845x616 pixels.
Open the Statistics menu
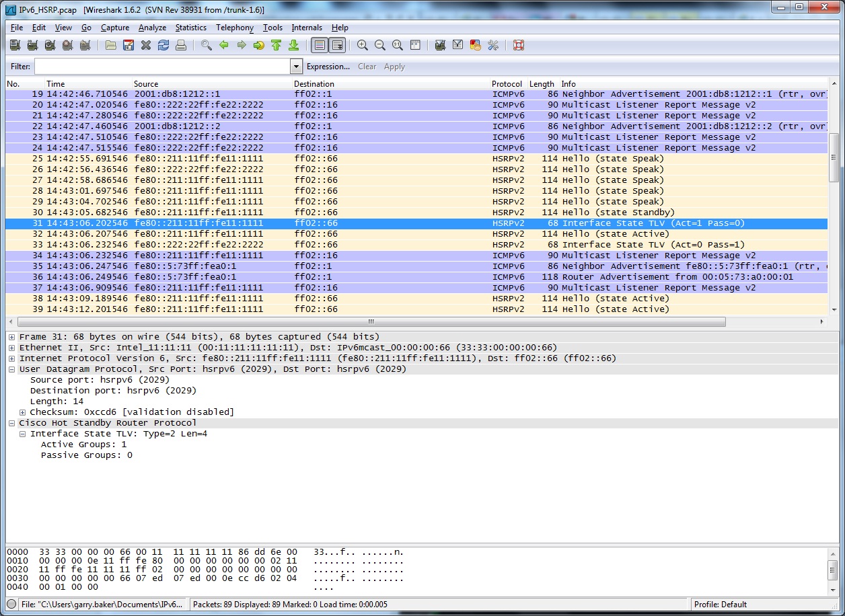[191, 28]
